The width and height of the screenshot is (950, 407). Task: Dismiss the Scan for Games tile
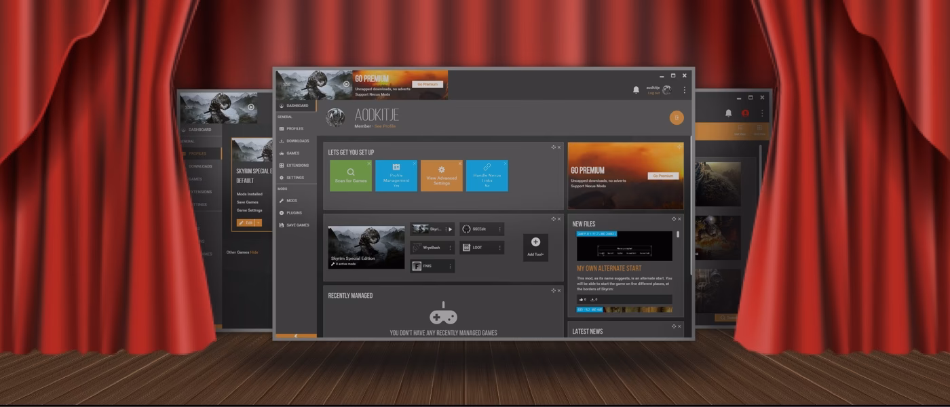pos(369,163)
